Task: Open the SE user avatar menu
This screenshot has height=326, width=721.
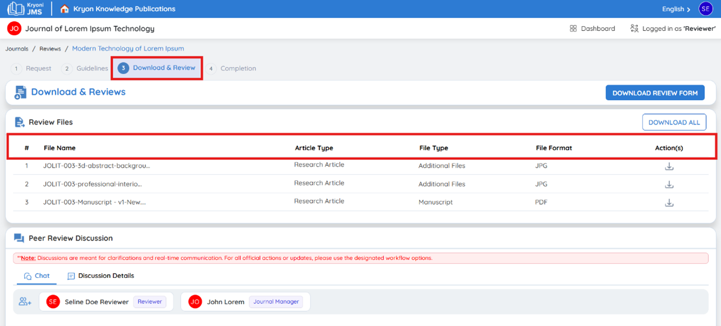Action: click(x=705, y=8)
